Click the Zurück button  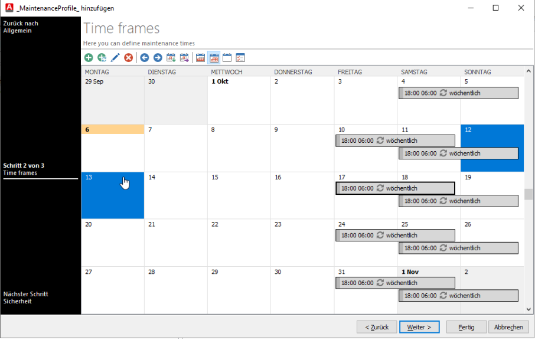tap(377, 327)
